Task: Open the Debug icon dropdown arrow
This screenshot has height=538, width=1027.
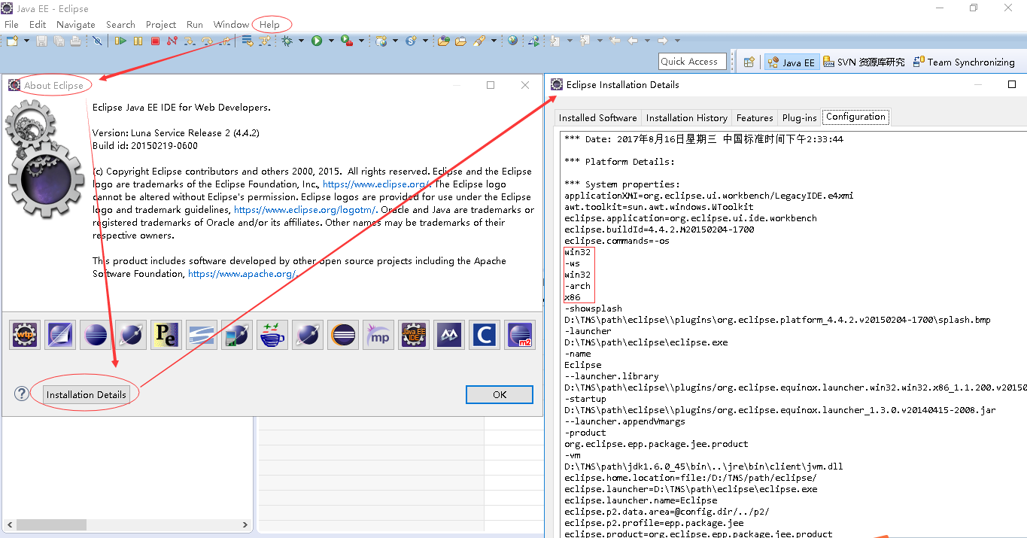Action: pos(301,41)
